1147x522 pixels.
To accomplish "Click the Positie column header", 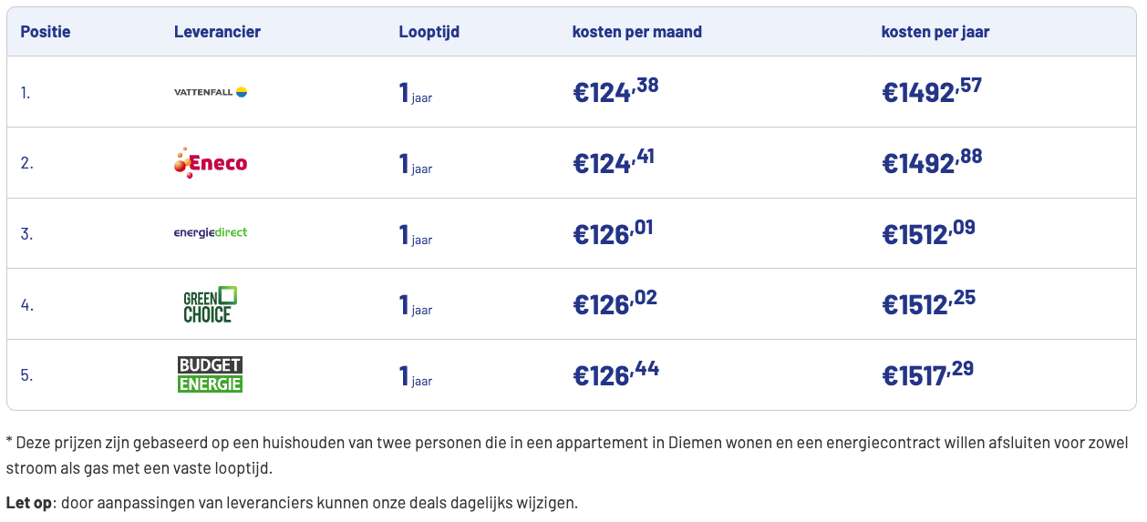I will 46,32.
